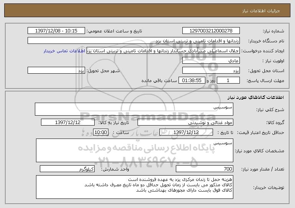The image size is (295, 208).
Task: Click the مهلت ارسال پاسخ label
Action: tap(265, 81)
